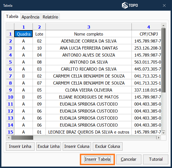Cancel the table dialog
The height and width of the screenshot is (168, 172).
[128, 159]
